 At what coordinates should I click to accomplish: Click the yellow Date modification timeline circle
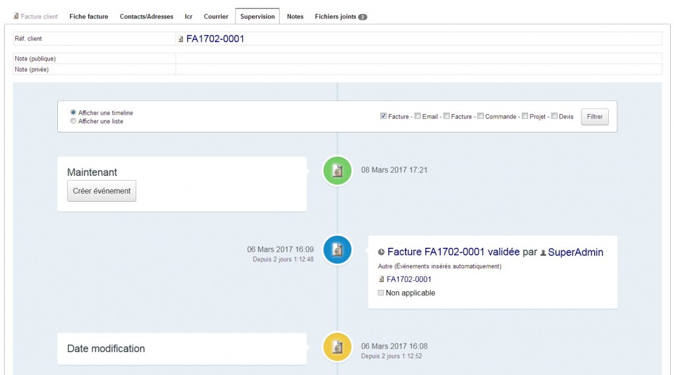pyautogui.click(x=338, y=347)
